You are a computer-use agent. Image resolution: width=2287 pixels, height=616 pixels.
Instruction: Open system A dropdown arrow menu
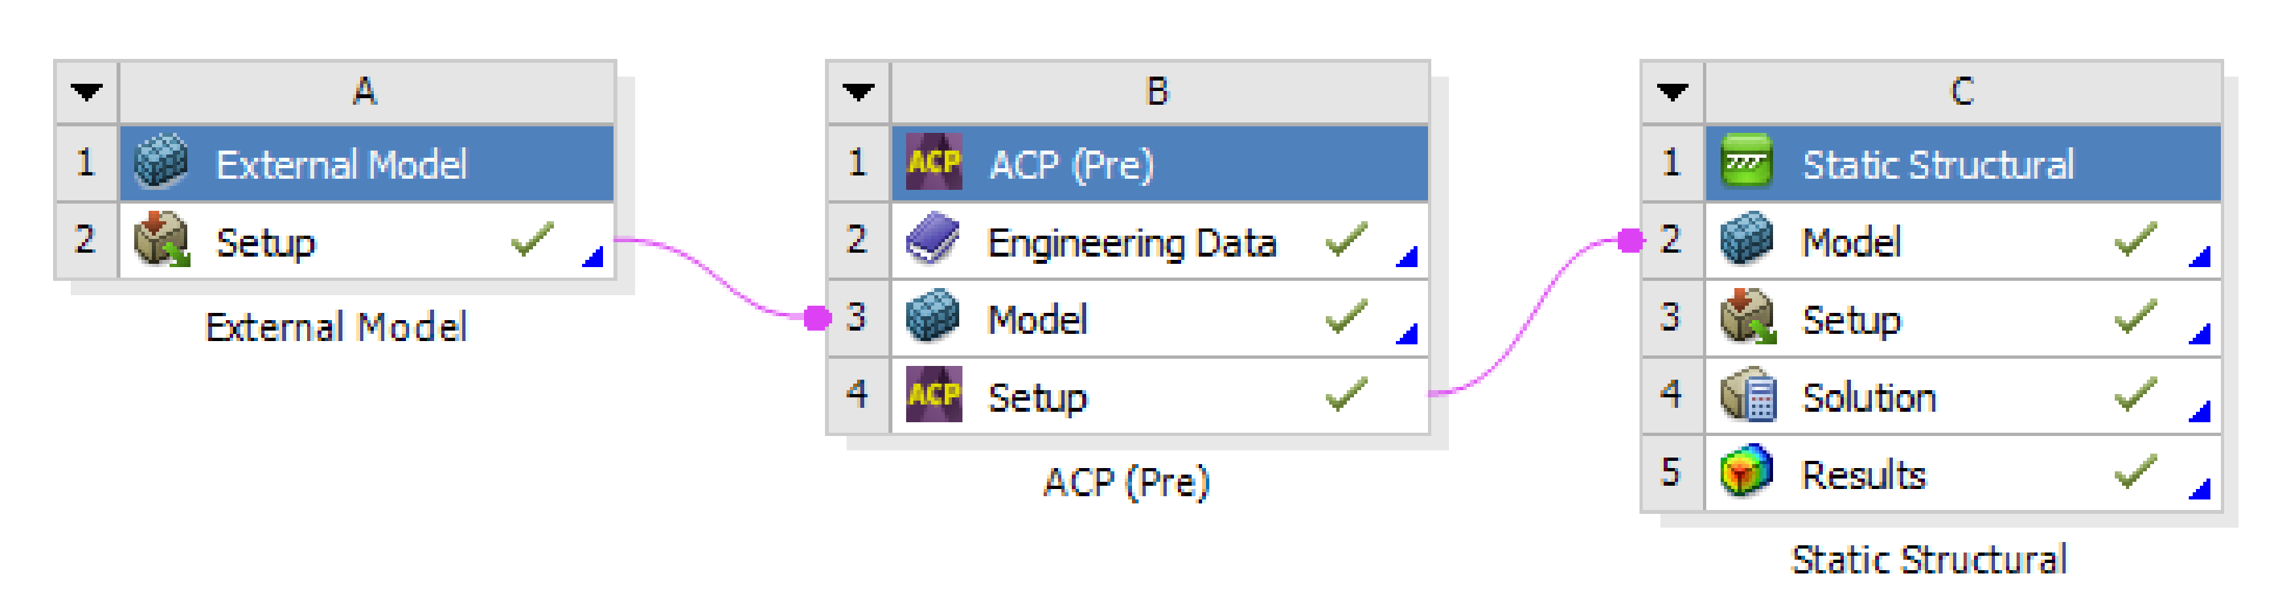(x=87, y=92)
